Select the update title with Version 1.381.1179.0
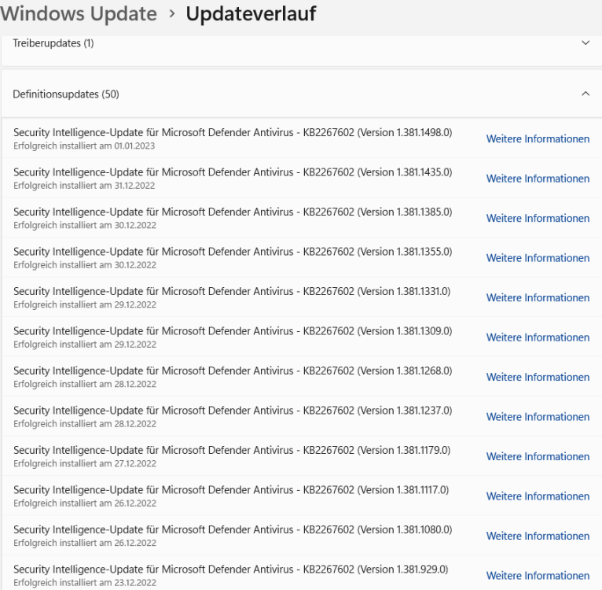This screenshot has width=602, height=590. [x=232, y=450]
